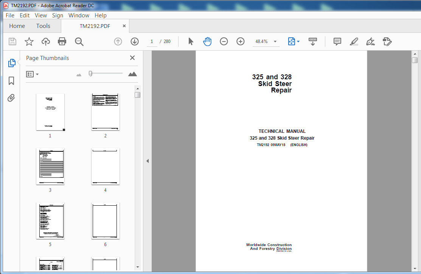Add the file to starred with star icon
The width and height of the screenshot is (421, 274).
coord(29,42)
